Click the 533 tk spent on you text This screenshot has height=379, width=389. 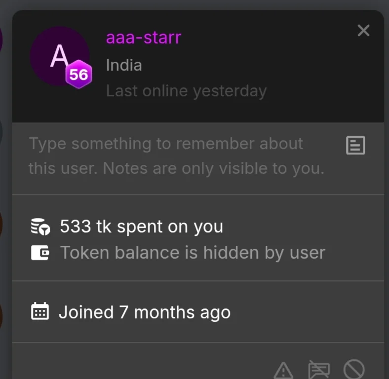tap(142, 227)
